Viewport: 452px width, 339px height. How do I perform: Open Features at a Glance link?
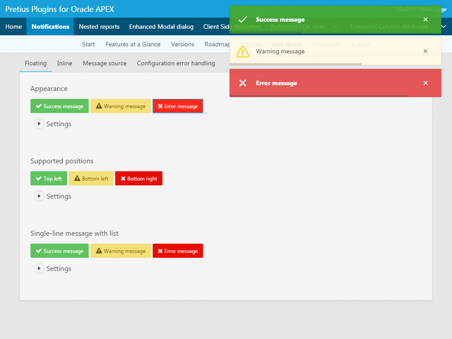point(133,44)
